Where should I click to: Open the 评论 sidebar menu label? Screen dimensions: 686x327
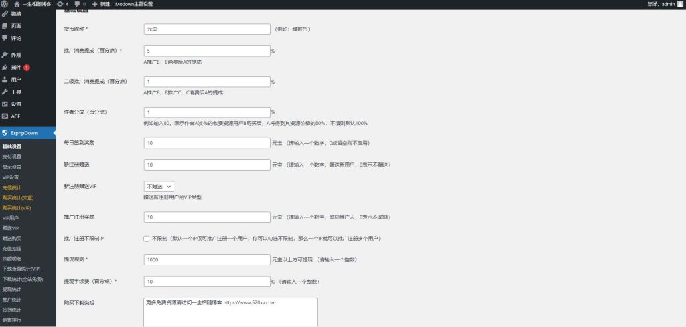click(x=16, y=38)
